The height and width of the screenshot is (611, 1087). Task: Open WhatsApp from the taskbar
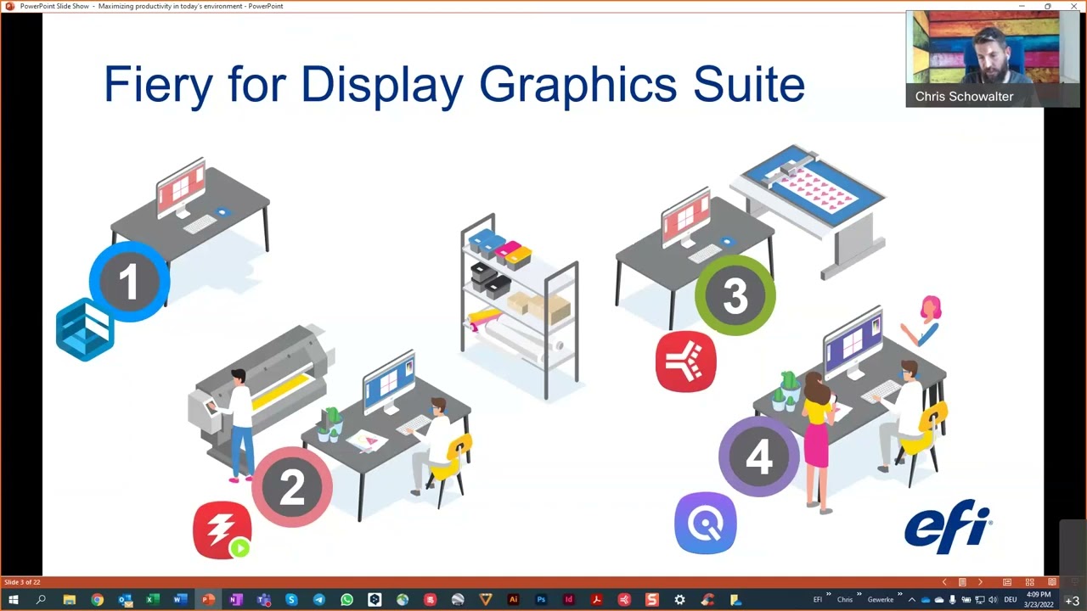pyautogui.click(x=346, y=600)
